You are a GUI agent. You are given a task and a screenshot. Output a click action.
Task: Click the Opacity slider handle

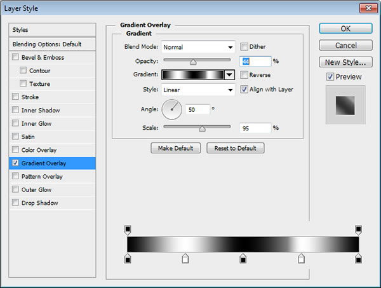193,62
